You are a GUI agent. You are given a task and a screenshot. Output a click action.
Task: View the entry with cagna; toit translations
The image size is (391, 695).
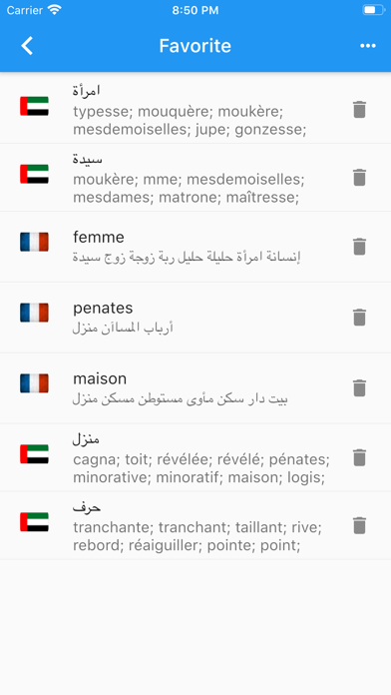[x=195, y=458]
